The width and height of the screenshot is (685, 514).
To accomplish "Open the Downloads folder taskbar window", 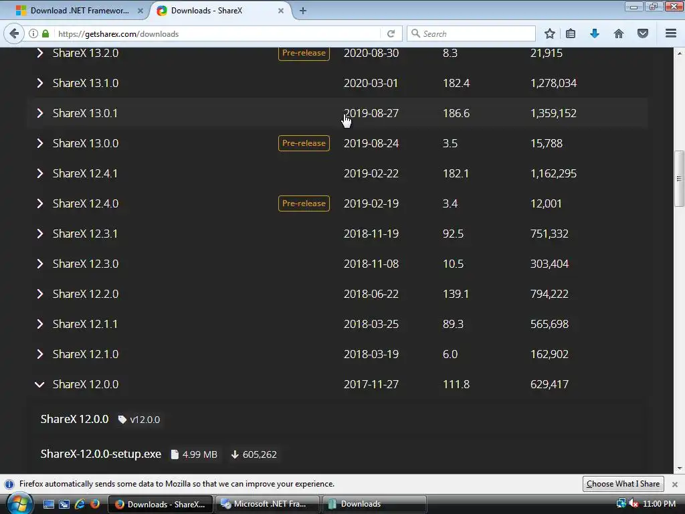I will click(374, 504).
